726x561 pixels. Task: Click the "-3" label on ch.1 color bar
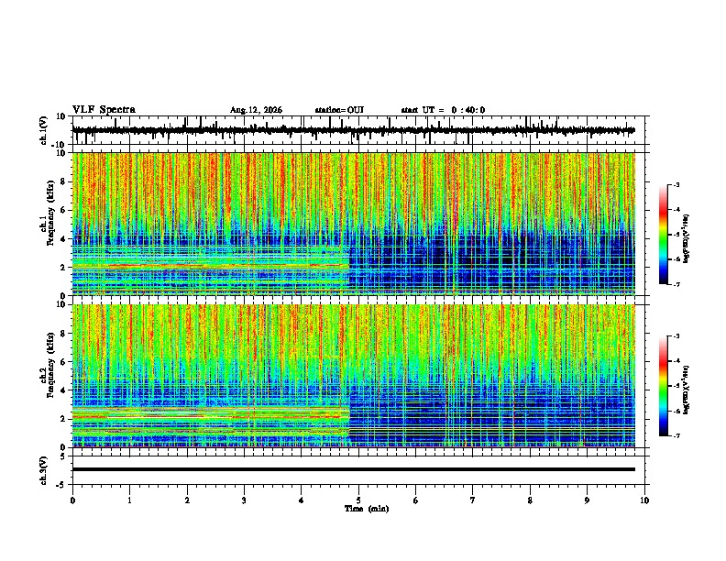(676, 184)
